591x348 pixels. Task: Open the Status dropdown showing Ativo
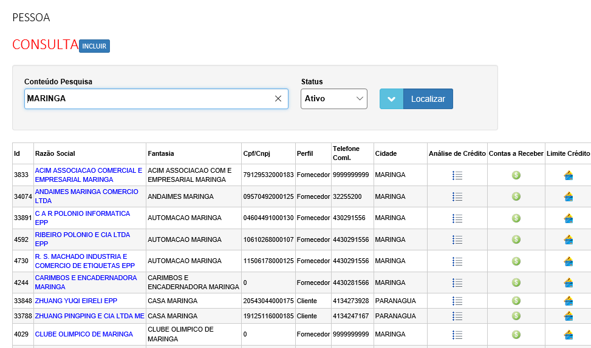[333, 99]
